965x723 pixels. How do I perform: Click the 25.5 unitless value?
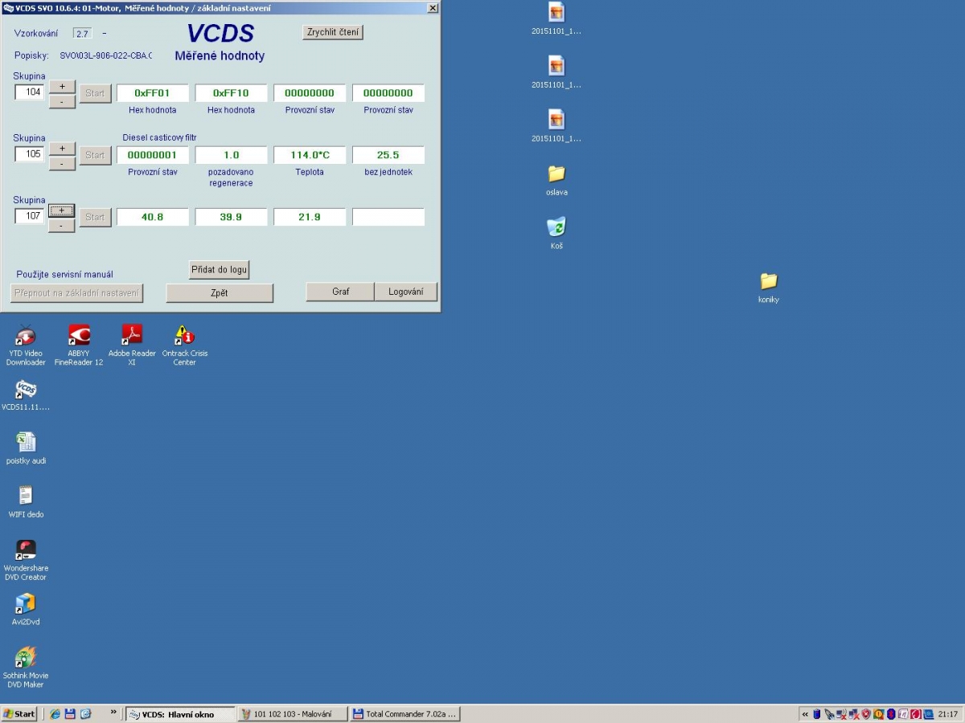click(x=388, y=155)
